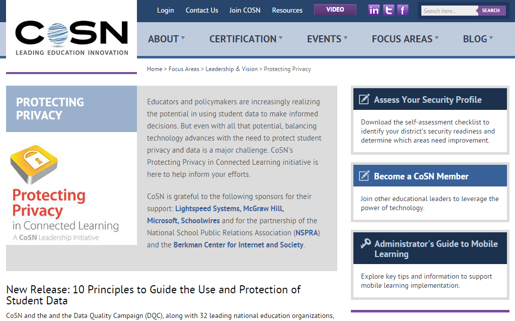This screenshot has height=321, width=515.
Task: Open the LinkedIn social icon
Action: click(x=374, y=10)
